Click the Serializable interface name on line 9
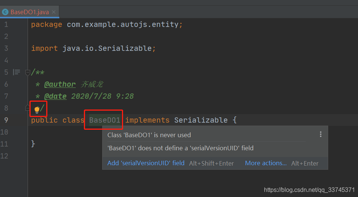358x197 pixels. (x=201, y=120)
